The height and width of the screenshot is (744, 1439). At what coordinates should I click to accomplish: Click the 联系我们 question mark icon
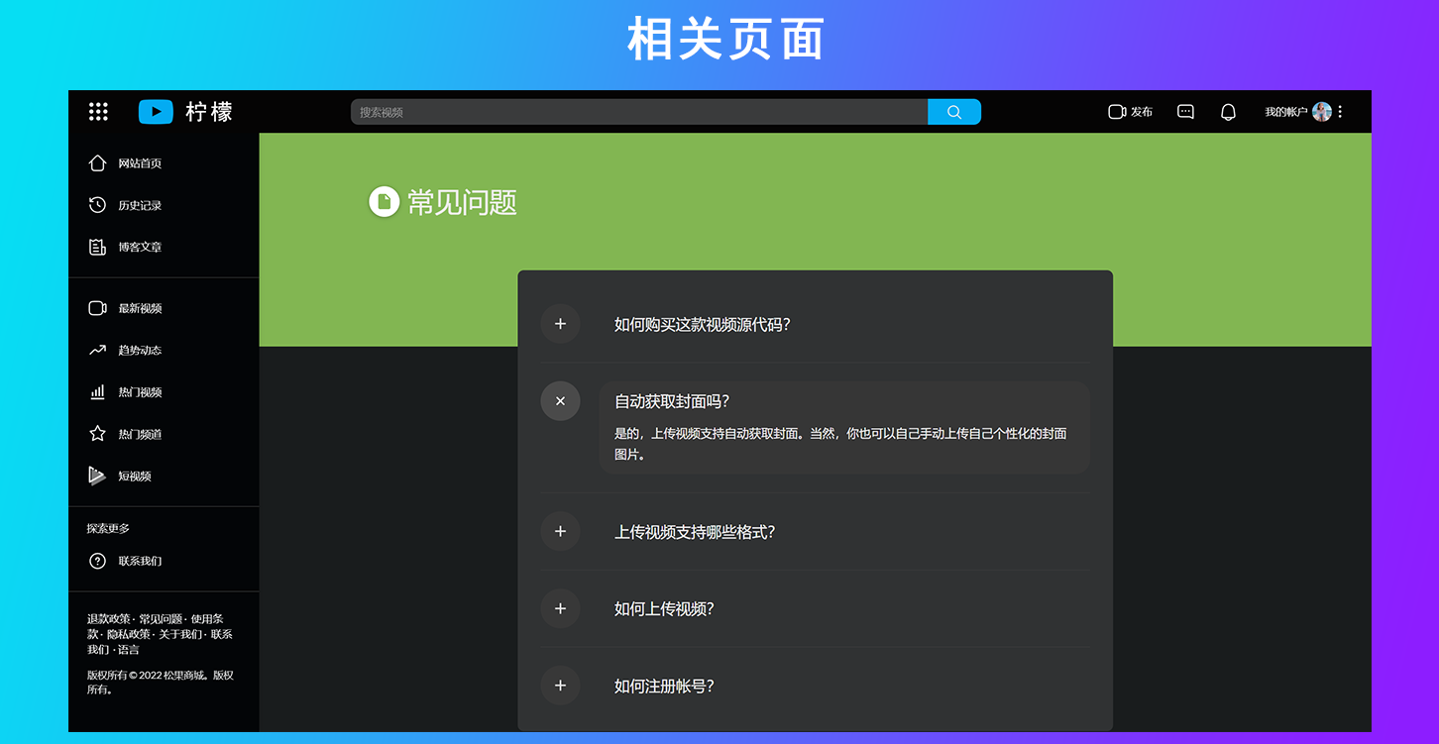97,561
